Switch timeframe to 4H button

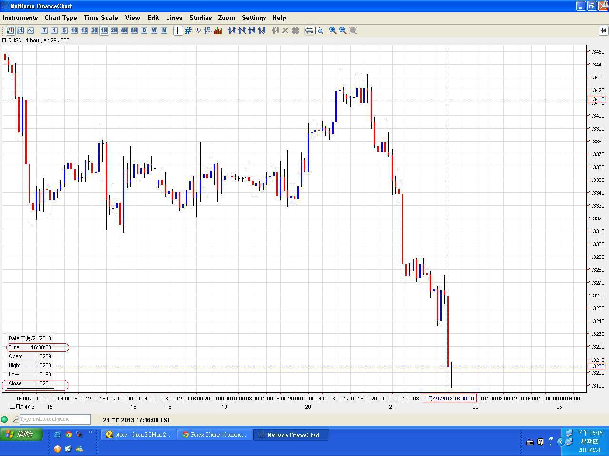click(x=124, y=30)
